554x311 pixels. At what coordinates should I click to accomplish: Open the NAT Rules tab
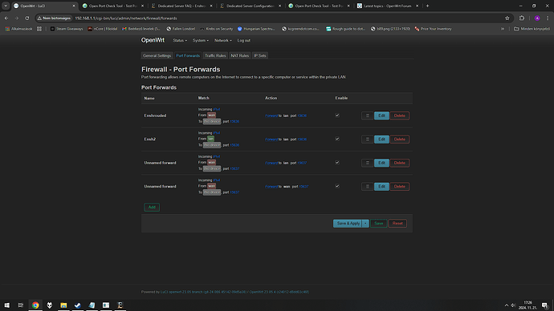(x=239, y=56)
